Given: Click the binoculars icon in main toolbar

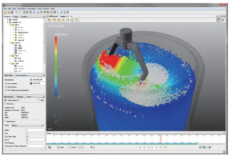Looking at the screenshot, I should (x=55, y=12).
